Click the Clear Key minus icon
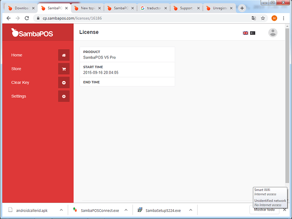 pos(63,83)
